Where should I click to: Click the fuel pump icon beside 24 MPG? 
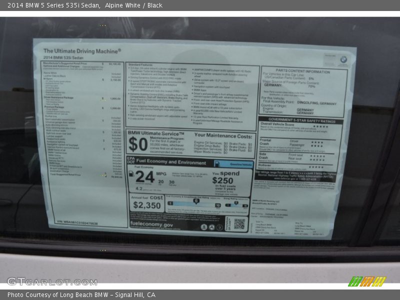pos(131,174)
